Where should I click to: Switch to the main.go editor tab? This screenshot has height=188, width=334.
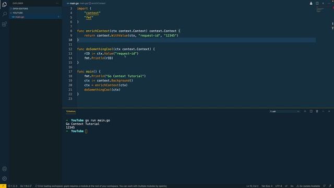[73, 4]
